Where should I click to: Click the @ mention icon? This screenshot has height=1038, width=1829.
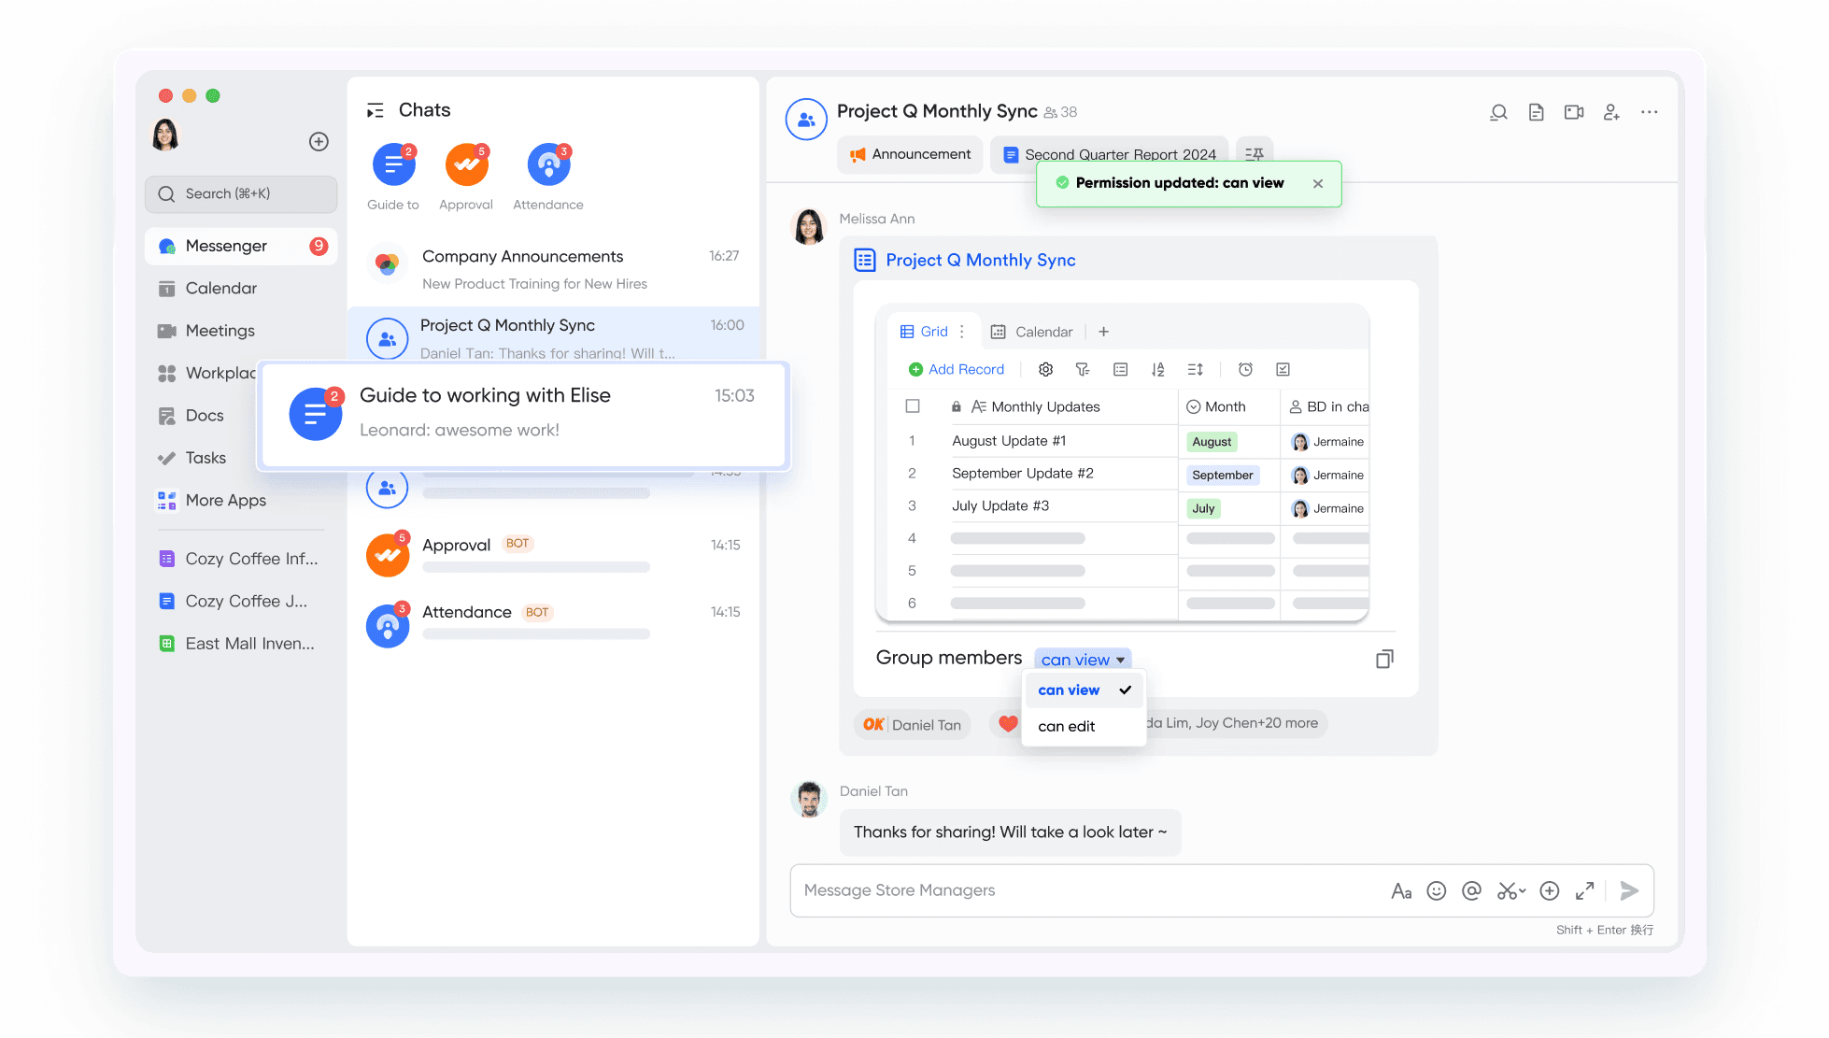1471,890
